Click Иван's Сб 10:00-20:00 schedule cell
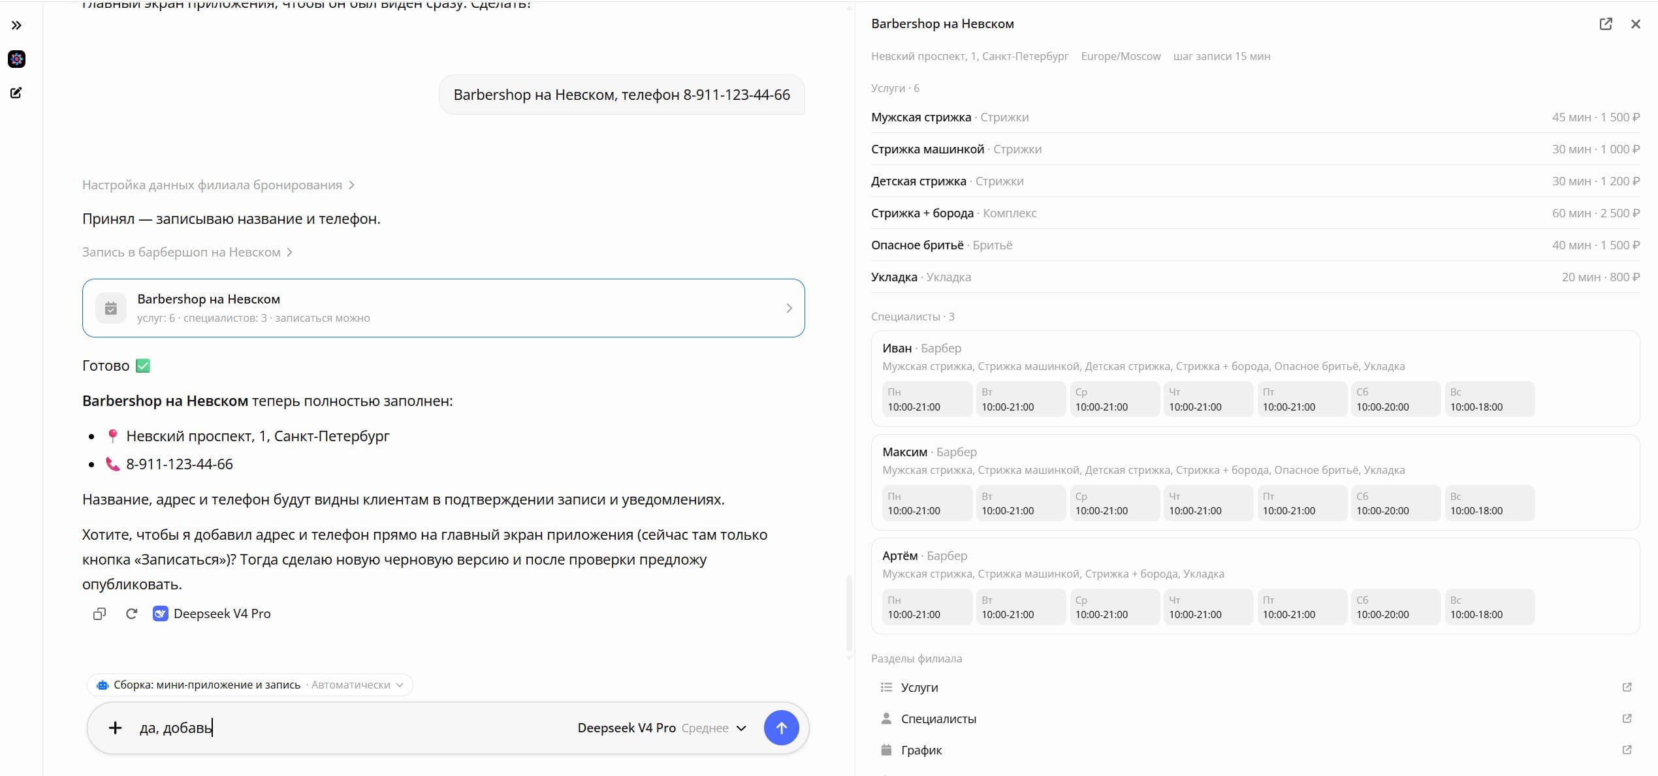This screenshot has height=776, width=1658. [x=1395, y=399]
